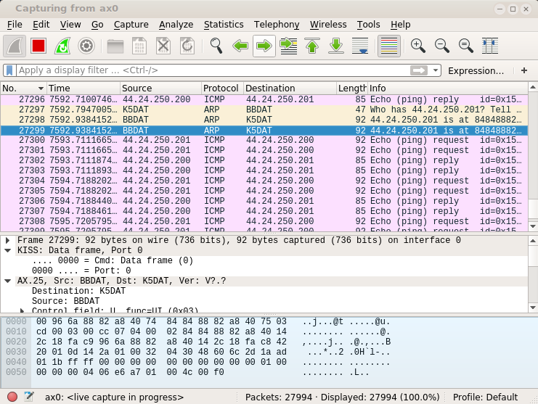
Task: Open the Expression... filter builder
Action: point(476,70)
